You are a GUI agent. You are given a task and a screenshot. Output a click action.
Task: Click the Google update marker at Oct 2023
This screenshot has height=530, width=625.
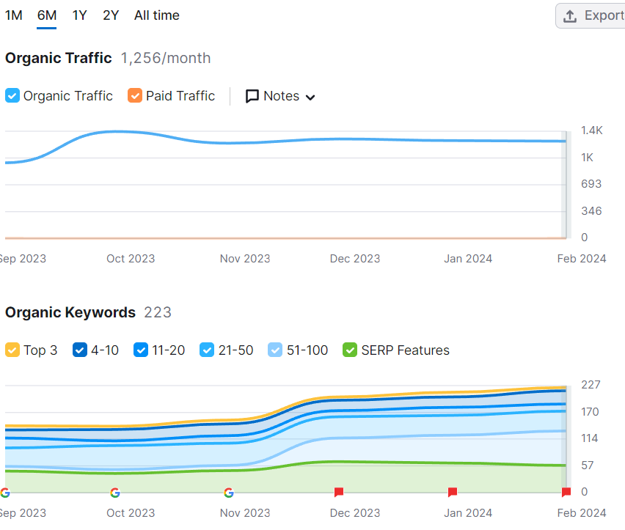(114, 493)
